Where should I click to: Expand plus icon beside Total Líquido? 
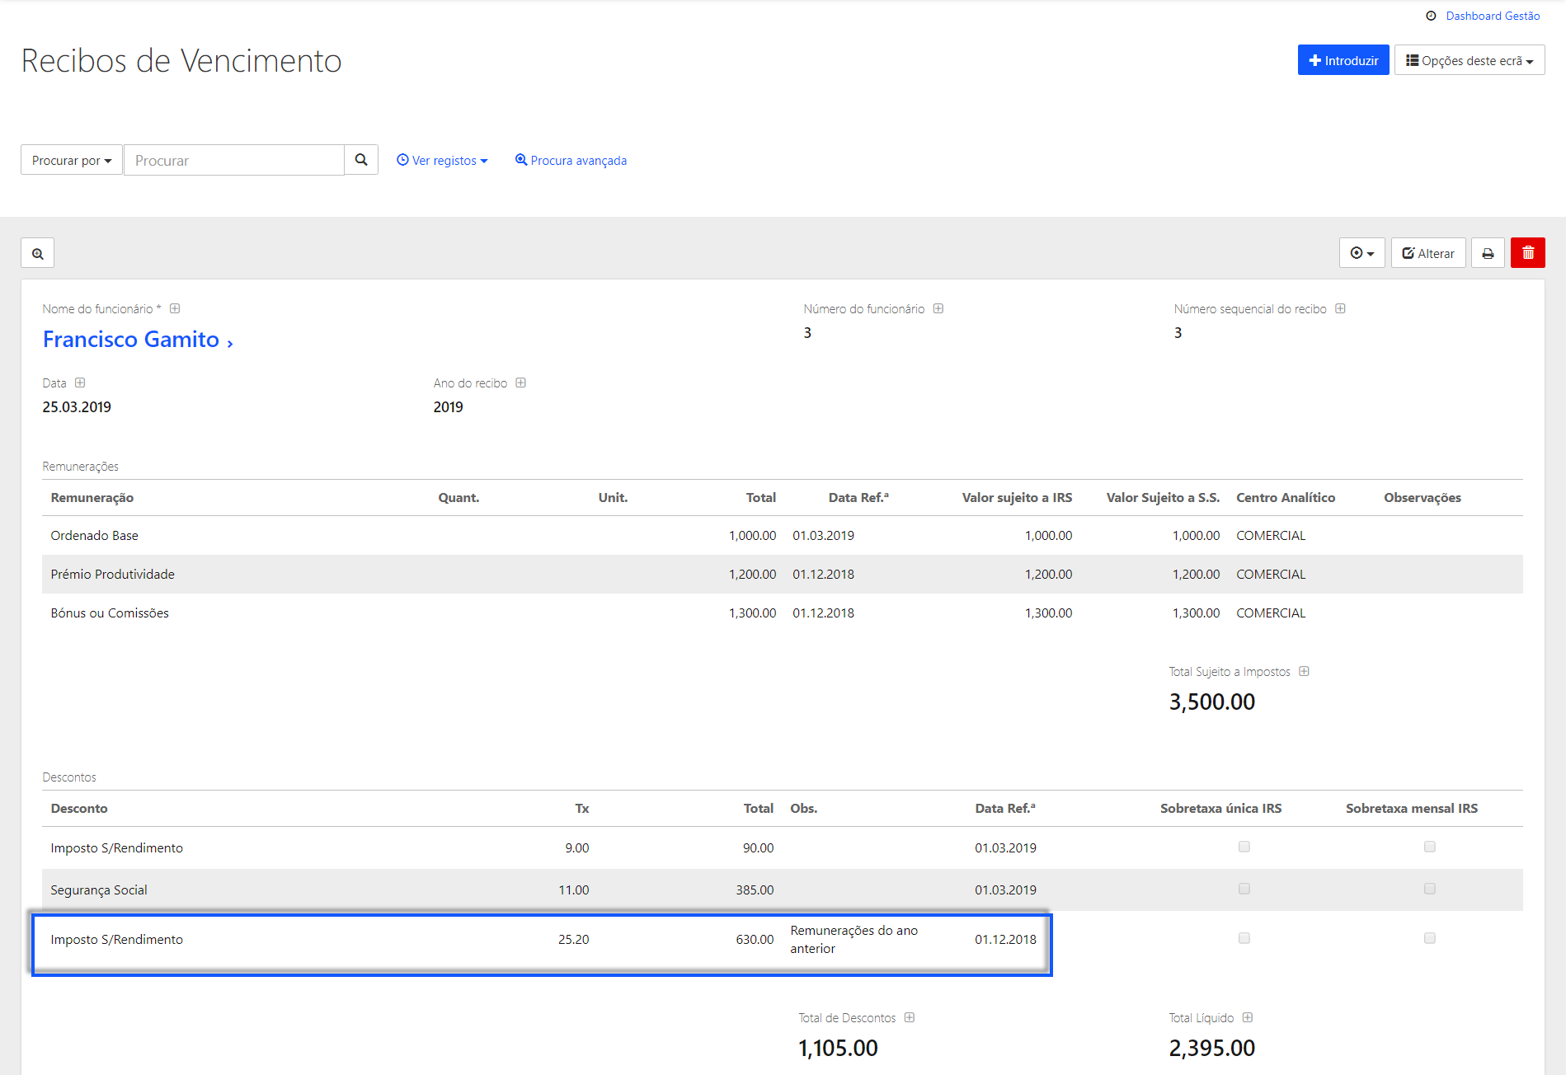point(1248,1017)
